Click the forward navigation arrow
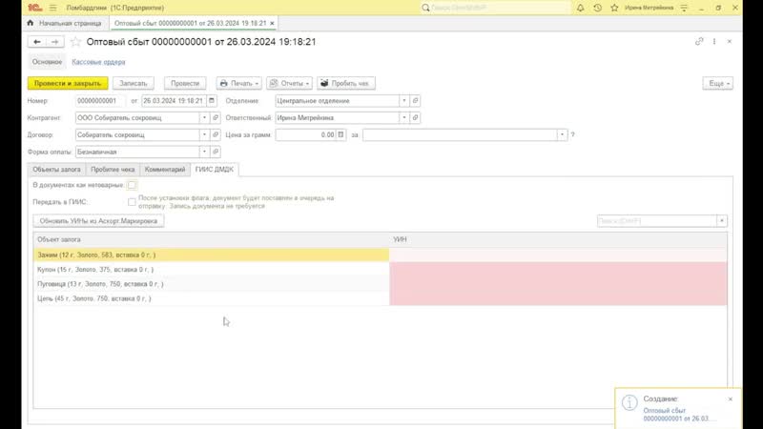The image size is (763, 429). pos(55,42)
